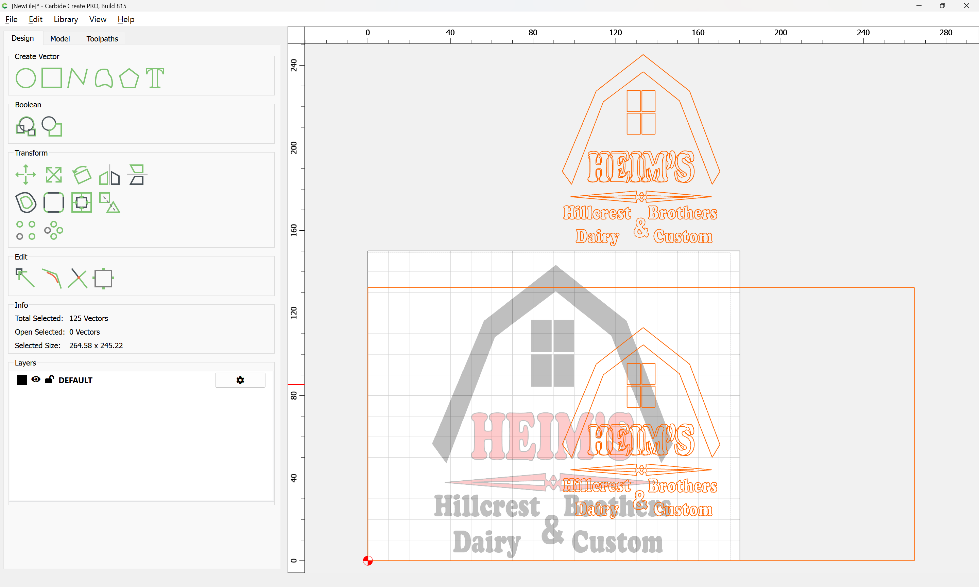Open the Library menu
979x587 pixels.
[66, 19]
